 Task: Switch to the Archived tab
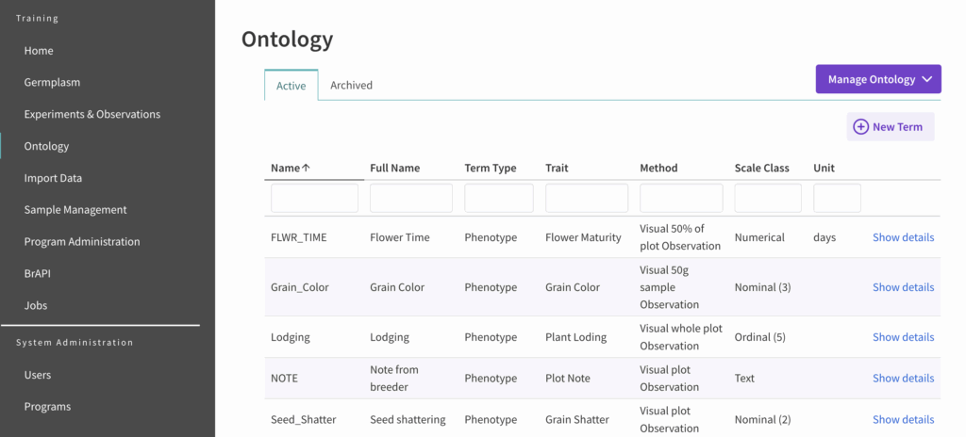351,86
